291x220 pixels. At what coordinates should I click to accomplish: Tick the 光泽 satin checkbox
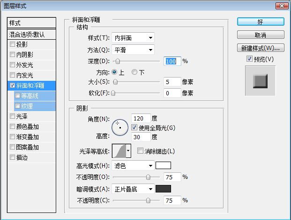click(x=12, y=116)
